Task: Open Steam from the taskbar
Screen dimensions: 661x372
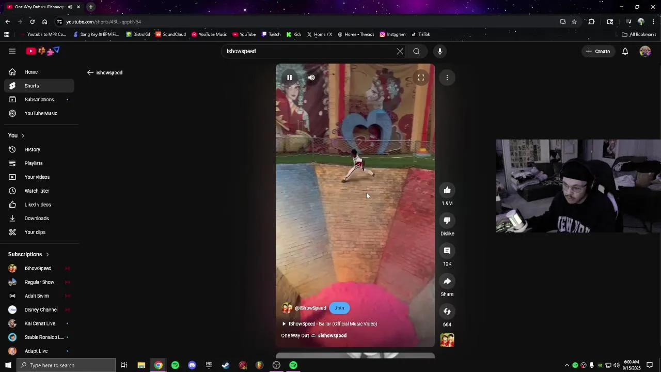Action: coord(226,365)
